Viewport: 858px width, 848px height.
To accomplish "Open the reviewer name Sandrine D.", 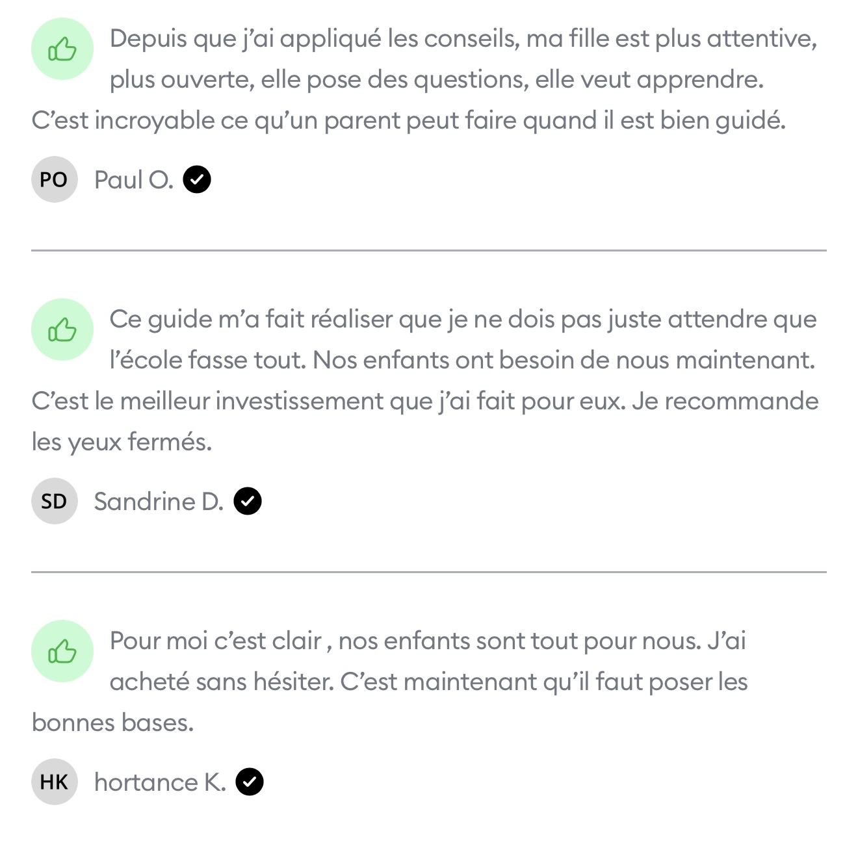I will (x=159, y=501).
